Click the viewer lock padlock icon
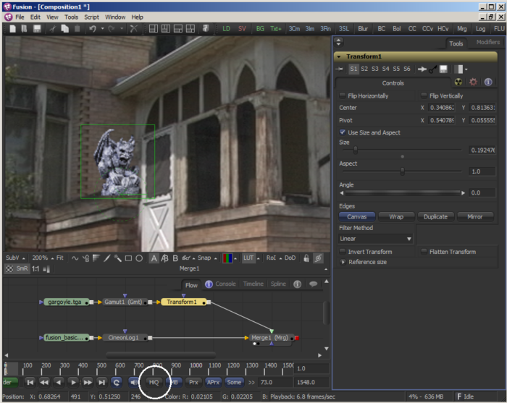The image size is (507, 403). pyautogui.click(x=306, y=258)
